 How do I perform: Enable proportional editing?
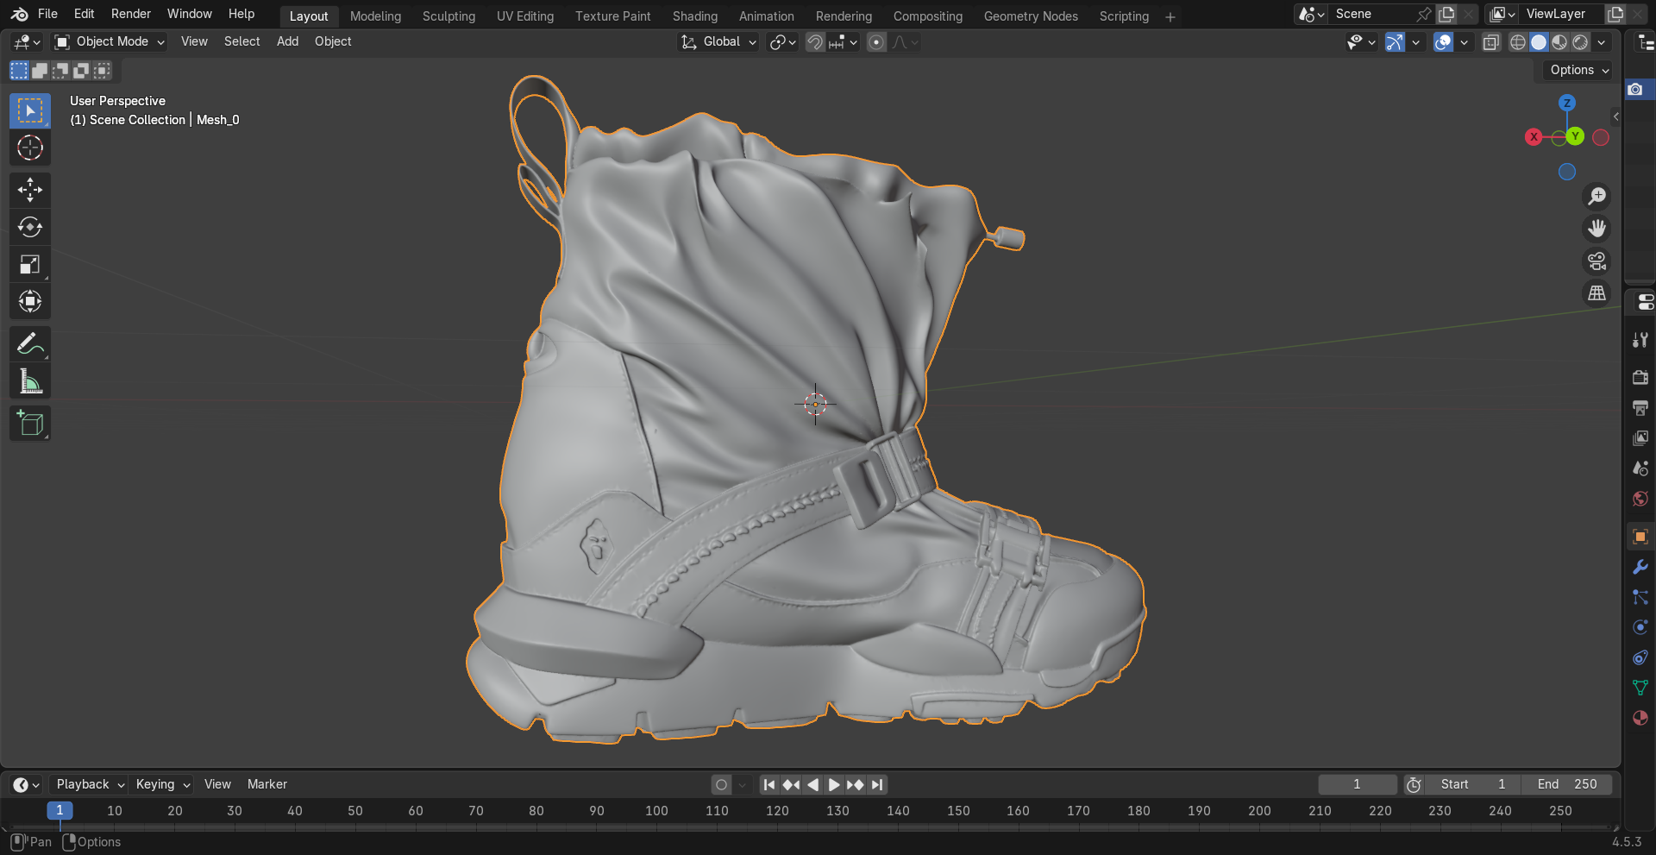(876, 41)
